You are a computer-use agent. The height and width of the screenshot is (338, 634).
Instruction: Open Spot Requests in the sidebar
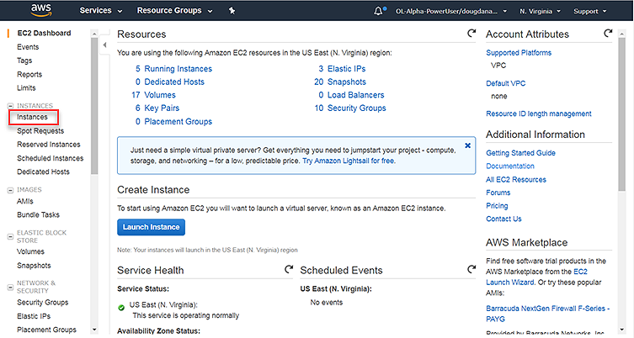[x=40, y=131]
